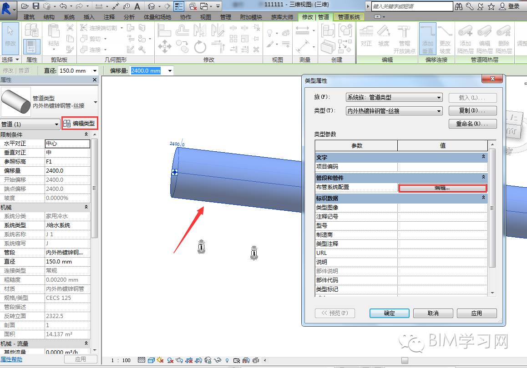527x368 pixels.
Task: Toggle Thin Lines in quick access toolbar
Action: 179,6
